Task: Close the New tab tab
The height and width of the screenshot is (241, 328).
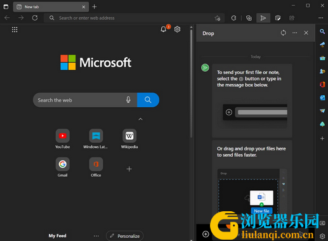Action: (84, 7)
